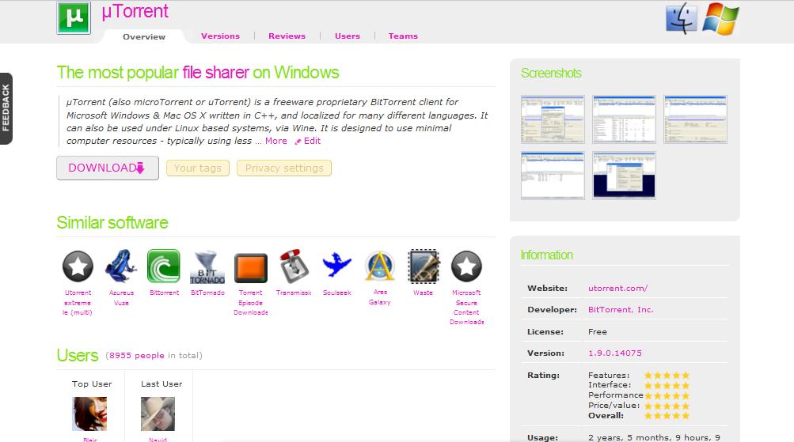Image resolution: width=794 pixels, height=442 pixels.
Task: Open the Reviews tab
Action: (287, 36)
